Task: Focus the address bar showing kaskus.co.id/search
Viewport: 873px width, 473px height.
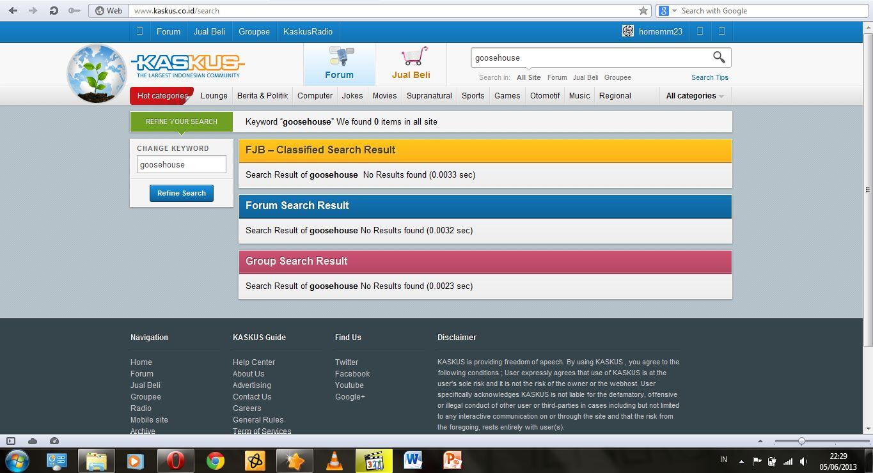Action: (x=382, y=10)
